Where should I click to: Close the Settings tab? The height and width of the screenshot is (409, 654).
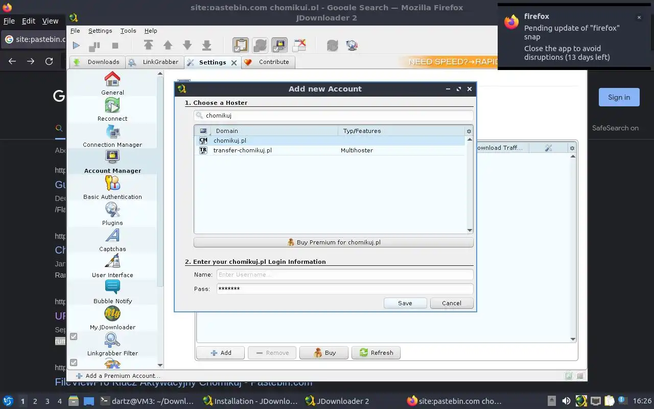pyautogui.click(x=234, y=62)
